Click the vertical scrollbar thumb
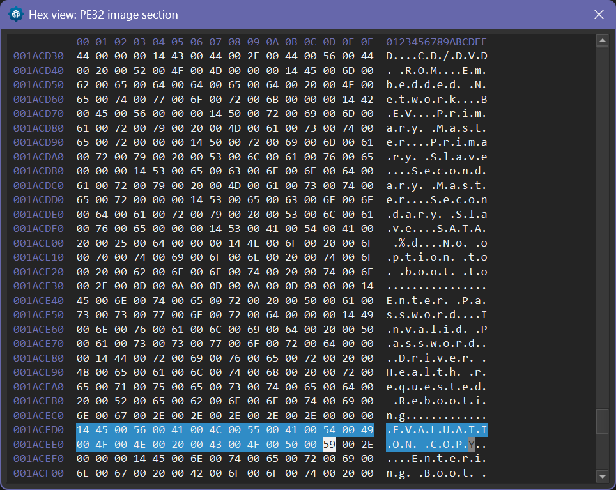616x490 pixels. click(x=601, y=421)
